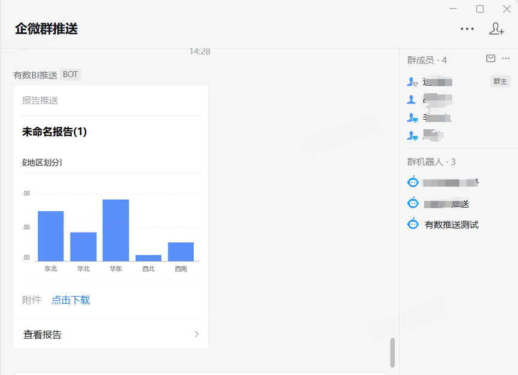Click the envelope icon beside 群成员
The height and width of the screenshot is (375, 518).
[490, 59]
